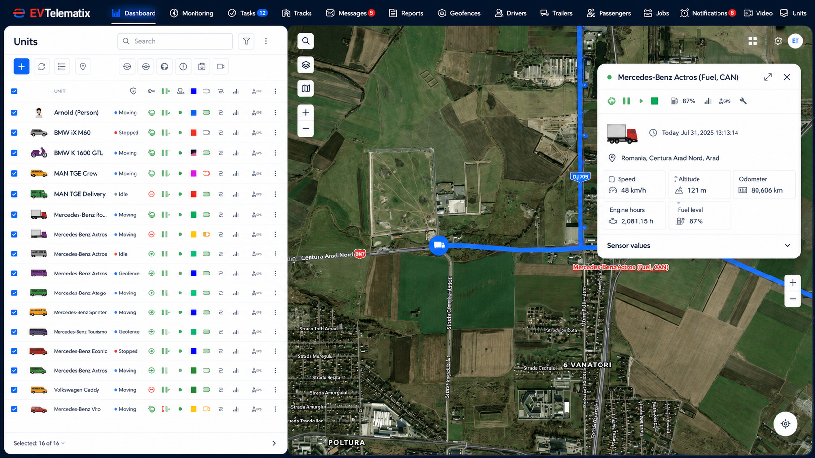Toggle the select-all units checkbox in header
Image resolution: width=815 pixels, height=458 pixels.
pyautogui.click(x=14, y=91)
